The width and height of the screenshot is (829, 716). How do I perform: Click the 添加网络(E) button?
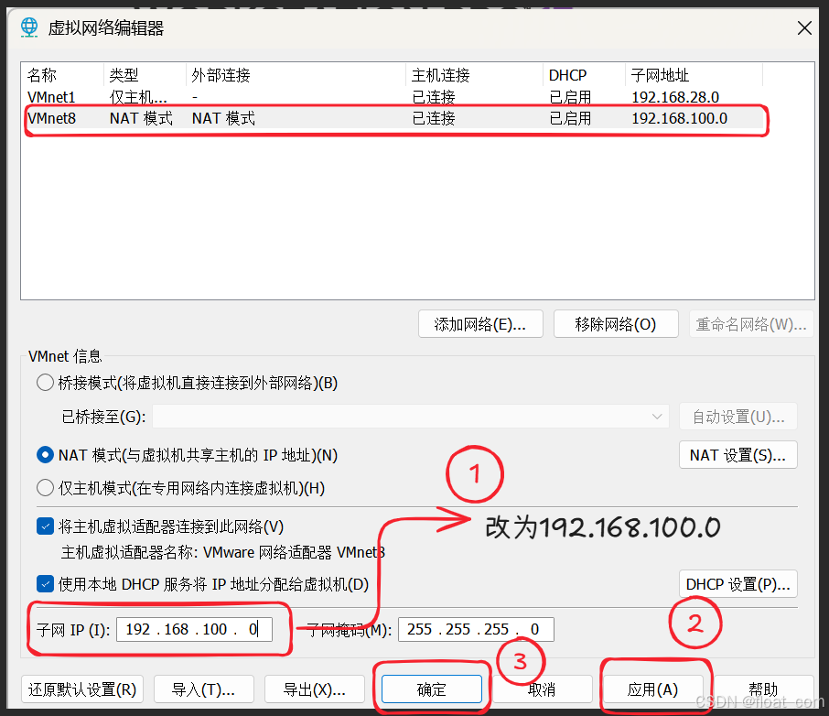click(480, 324)
